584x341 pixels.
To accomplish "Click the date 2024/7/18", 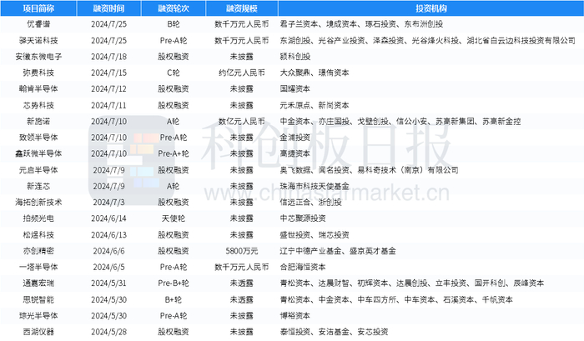I will [x=108, y=57].
